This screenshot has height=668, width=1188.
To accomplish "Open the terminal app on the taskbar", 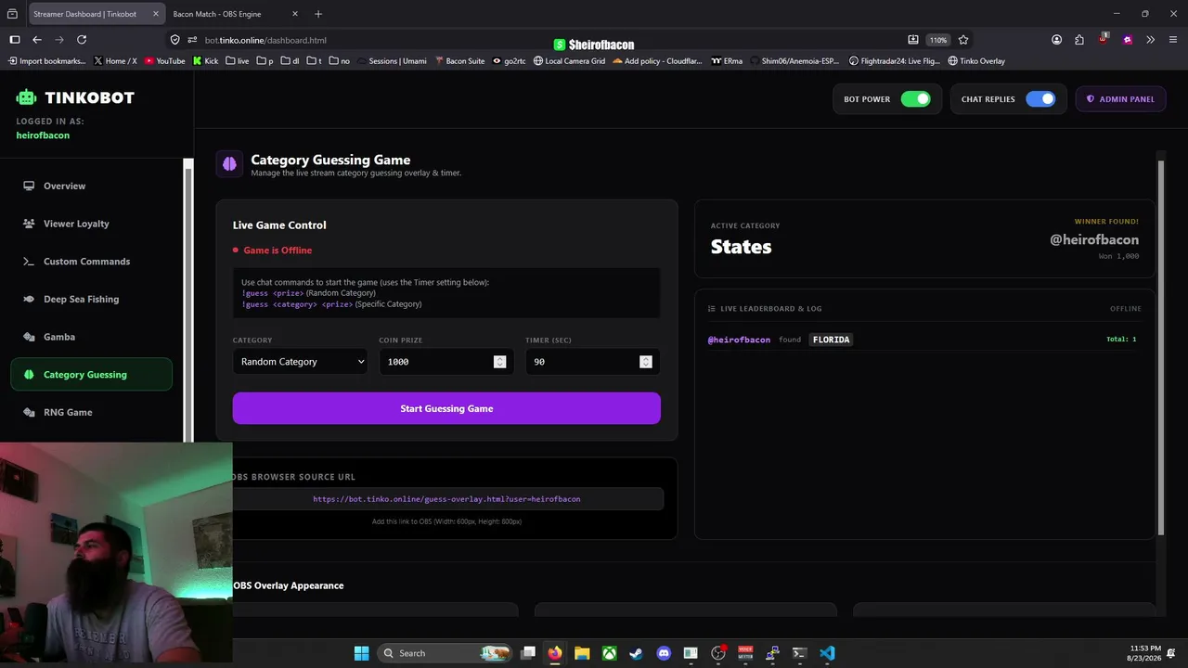I will pyautogui.click(x=799, y=653).
